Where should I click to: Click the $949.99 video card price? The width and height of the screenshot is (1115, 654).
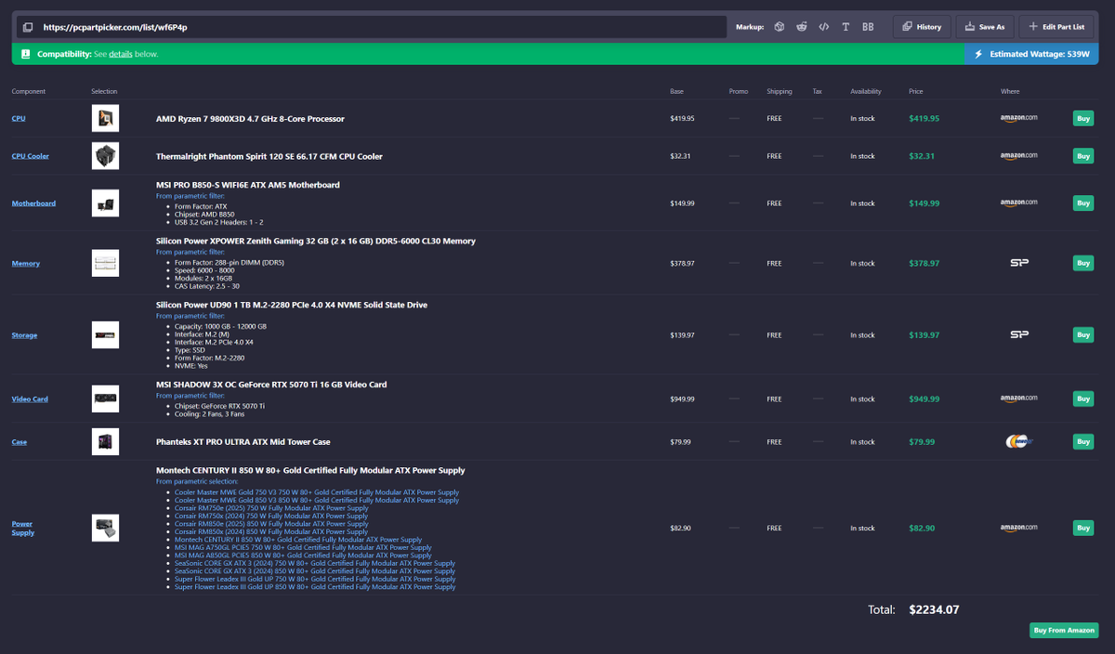point(924,399)
